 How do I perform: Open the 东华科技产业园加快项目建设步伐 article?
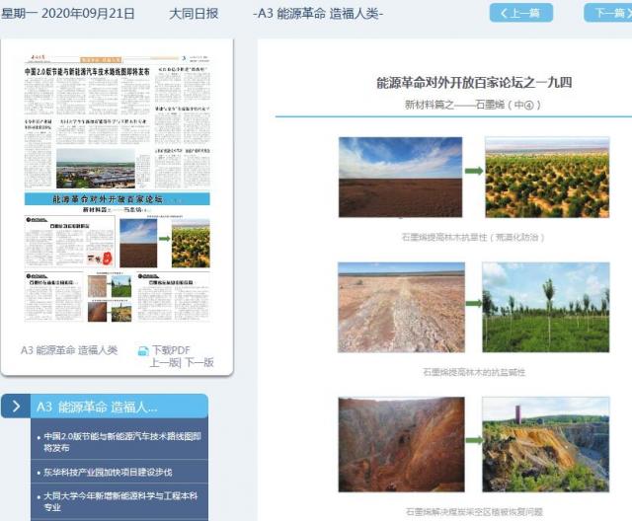pyautogui.click(x=108, y=472)
